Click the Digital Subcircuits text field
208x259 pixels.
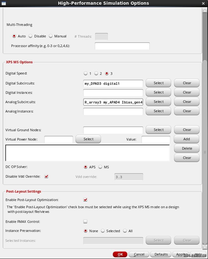coord(113,84)
